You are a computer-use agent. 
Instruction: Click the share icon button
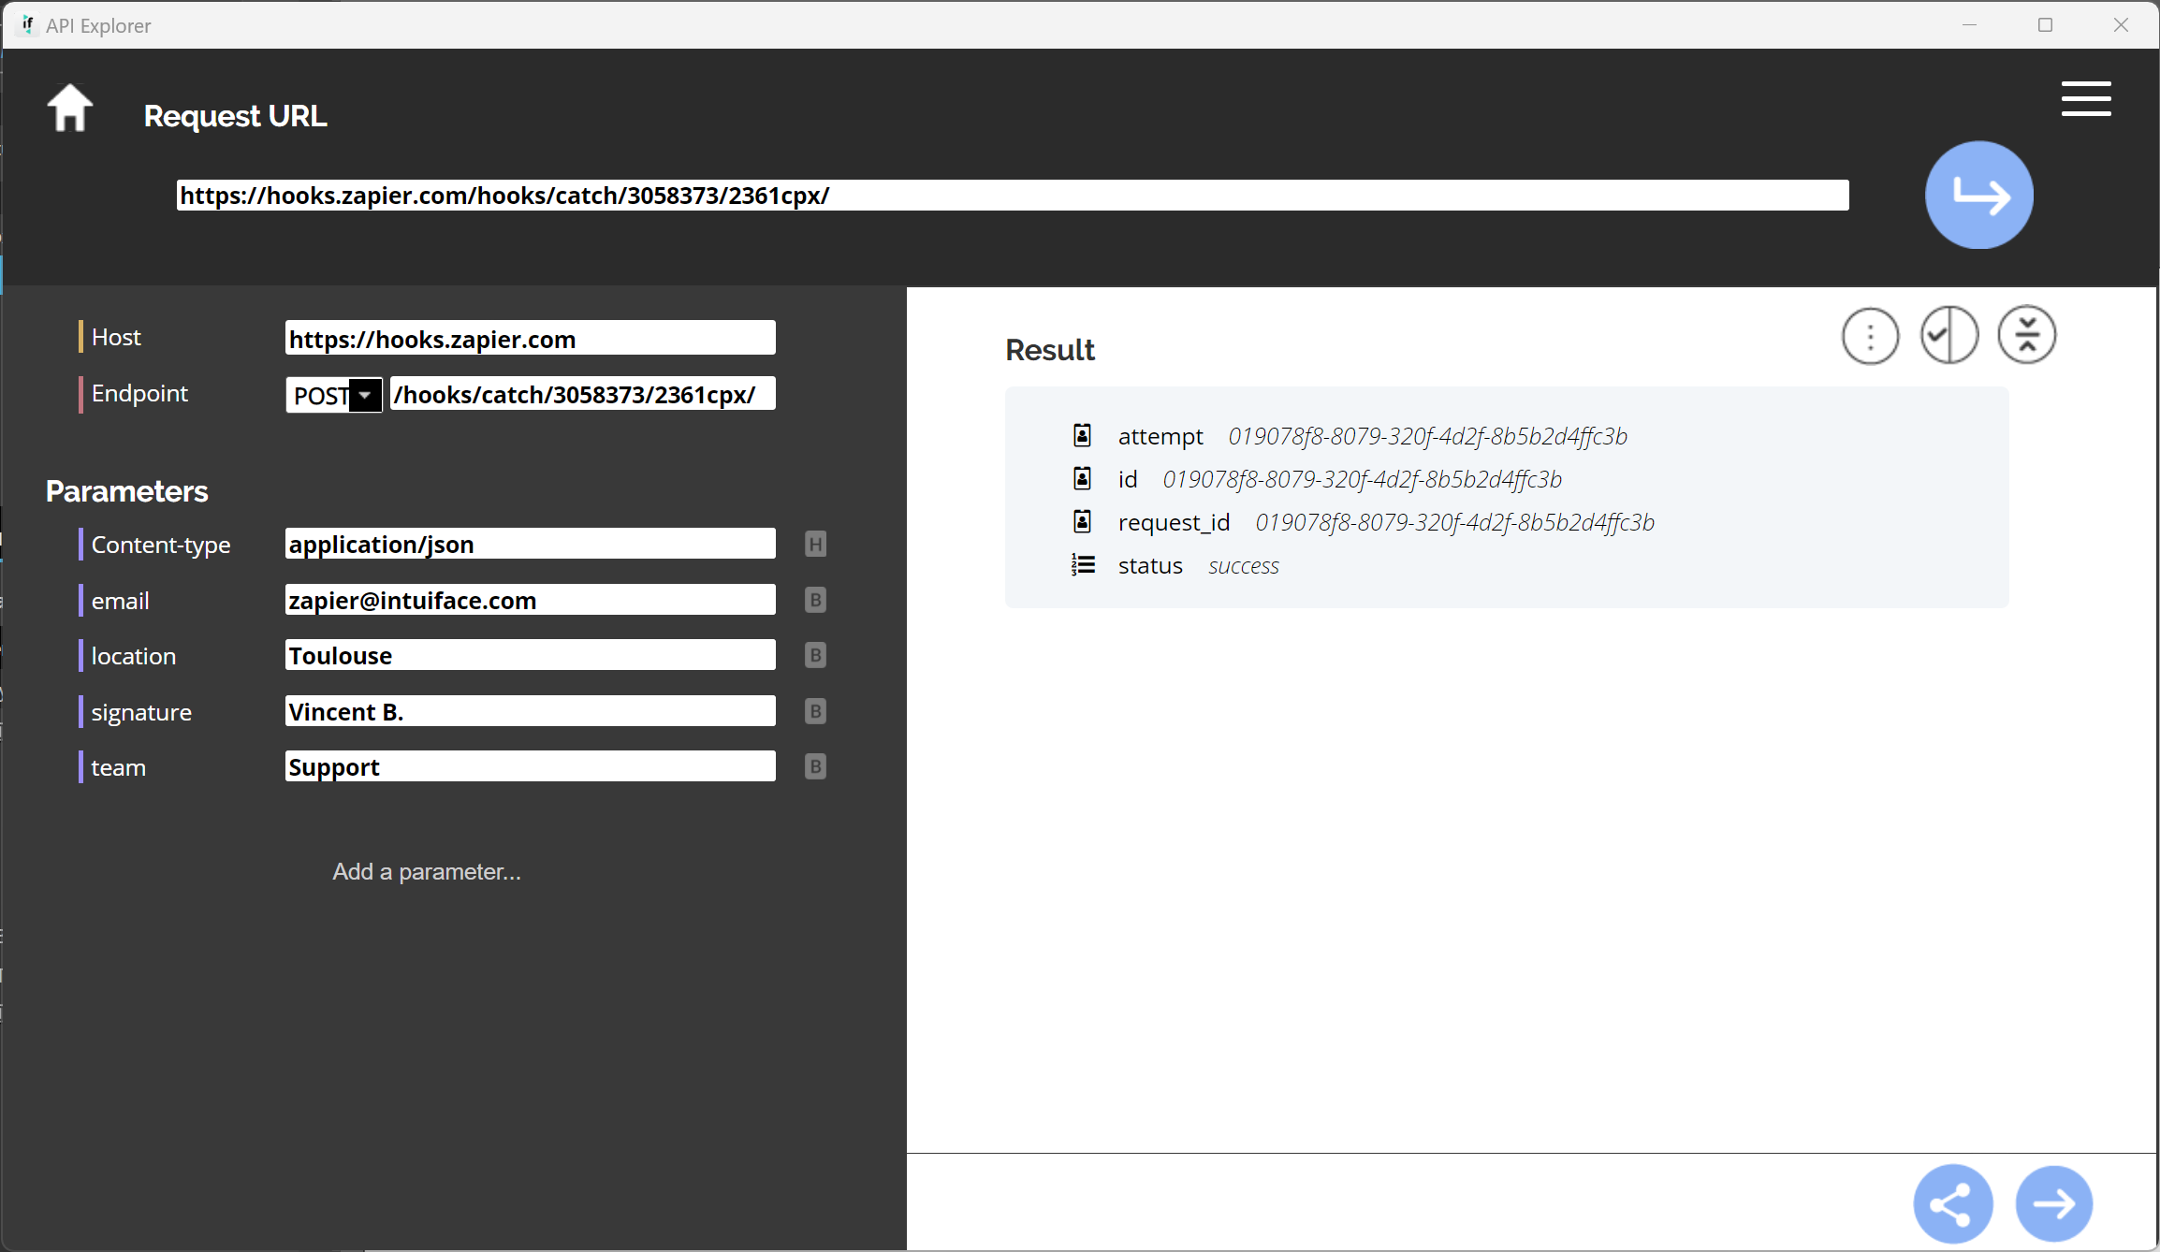1952,1203
